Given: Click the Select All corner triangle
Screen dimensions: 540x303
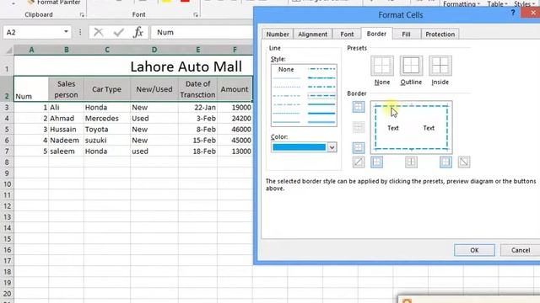Looking at the screenshot, I should [8, 50].
